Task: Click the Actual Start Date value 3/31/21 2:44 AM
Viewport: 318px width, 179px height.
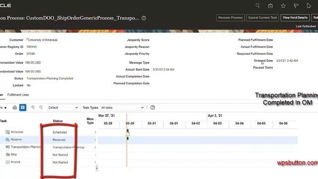Action: [163, 70]
